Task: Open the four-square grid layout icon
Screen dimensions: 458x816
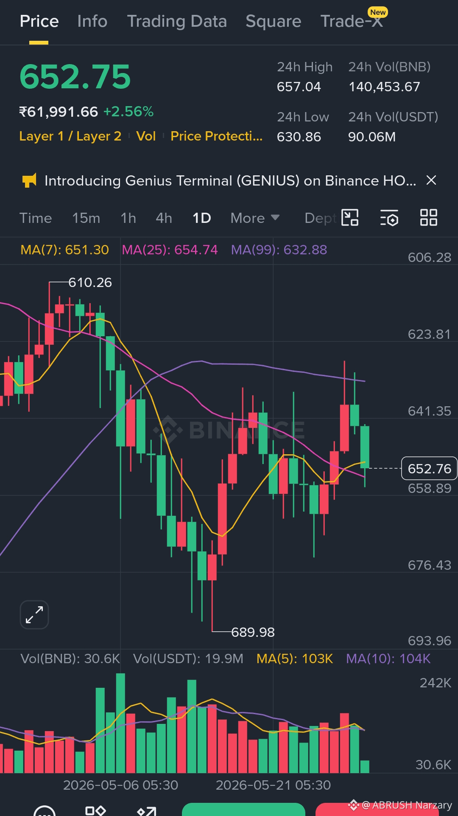Action: (428, 218)
